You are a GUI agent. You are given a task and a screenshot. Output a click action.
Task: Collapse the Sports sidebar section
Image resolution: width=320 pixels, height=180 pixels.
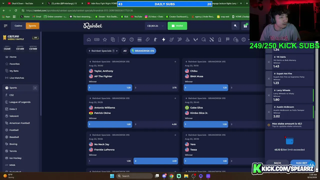coord(35,88)
